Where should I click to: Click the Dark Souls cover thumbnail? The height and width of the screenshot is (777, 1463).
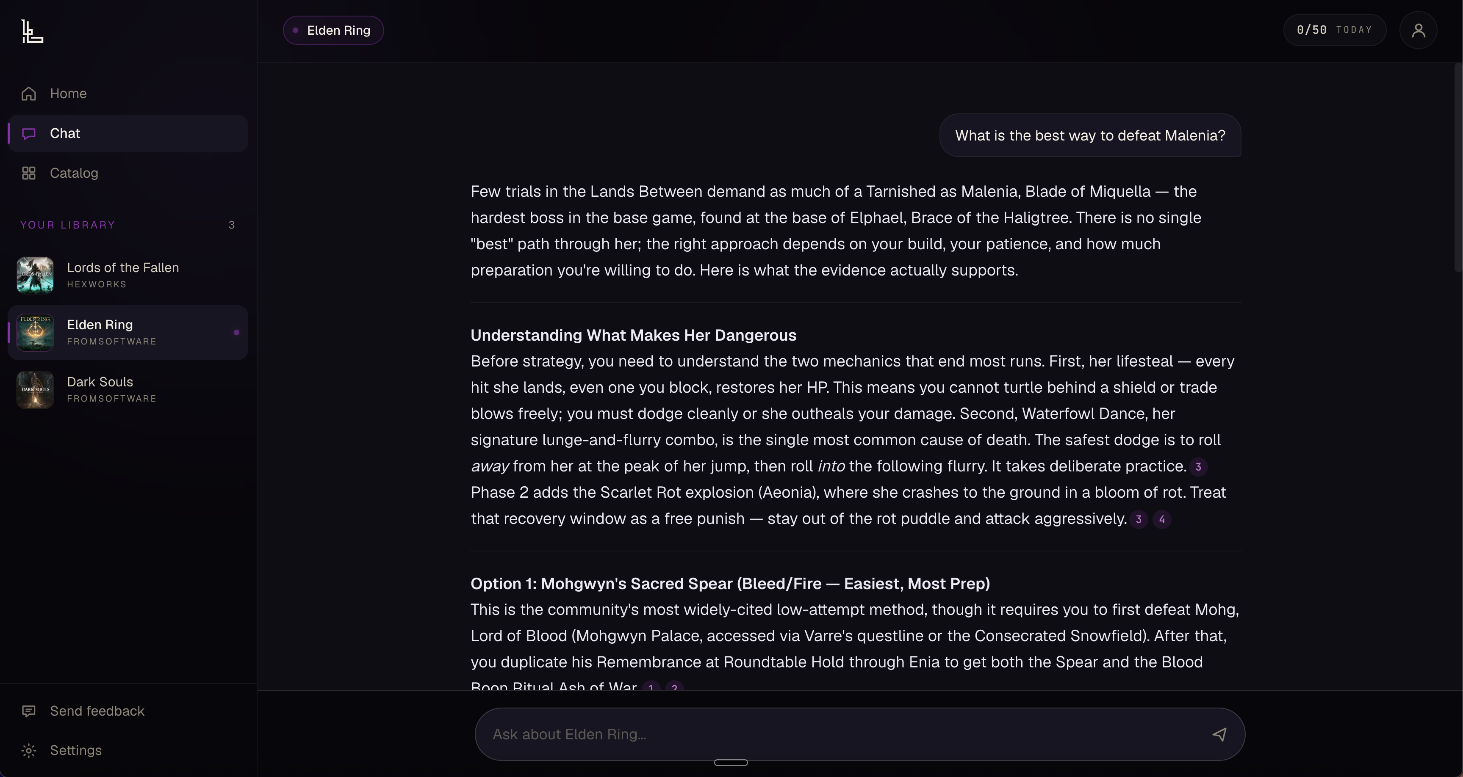[x=35, y=390]
